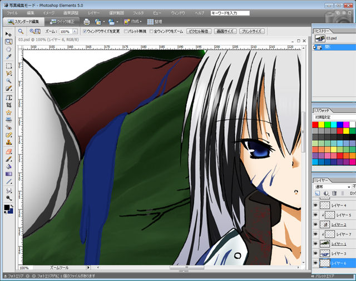Select the Brush tool

coord(9,159)
